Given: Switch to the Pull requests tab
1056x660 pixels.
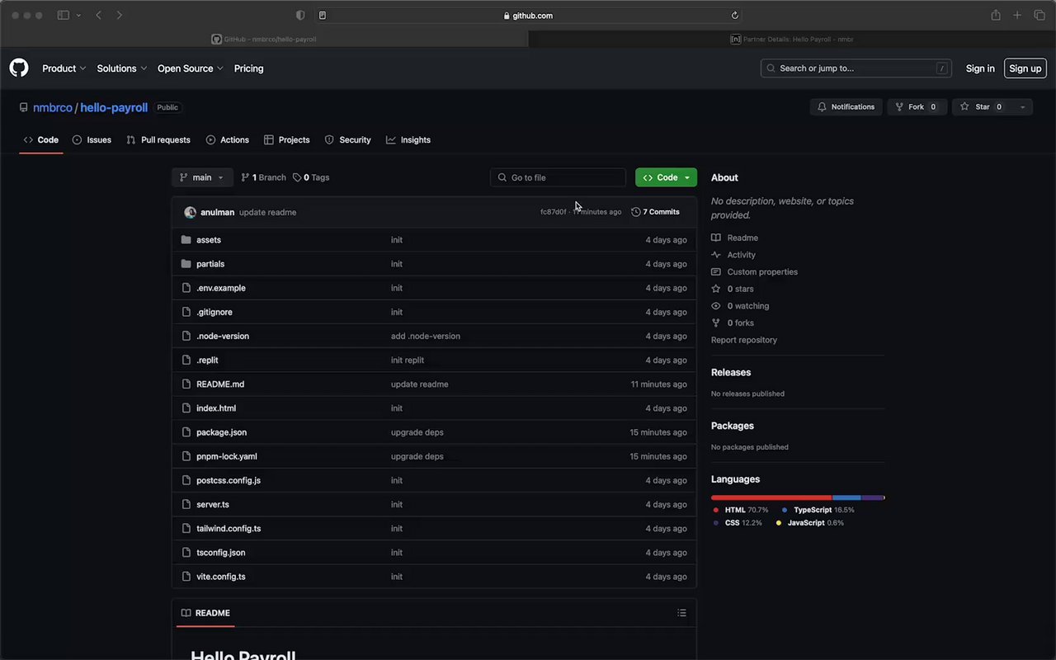Looking at the screenshot, I should tap(158, 140).
